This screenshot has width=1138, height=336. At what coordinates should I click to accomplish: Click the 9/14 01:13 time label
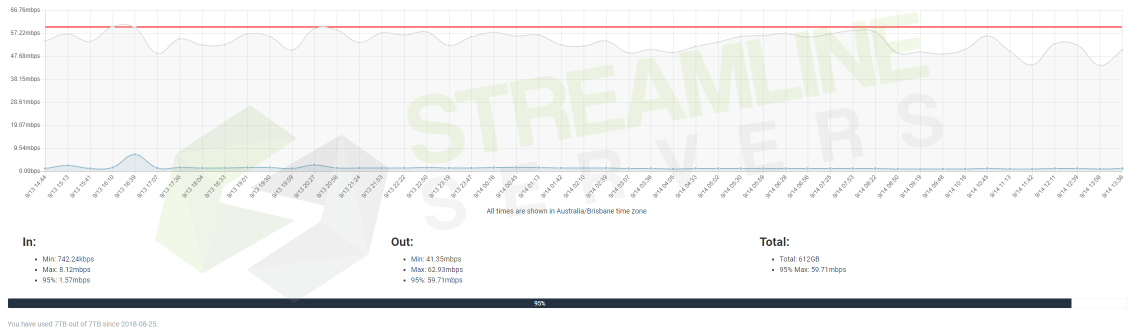click(x=529, y=186)
